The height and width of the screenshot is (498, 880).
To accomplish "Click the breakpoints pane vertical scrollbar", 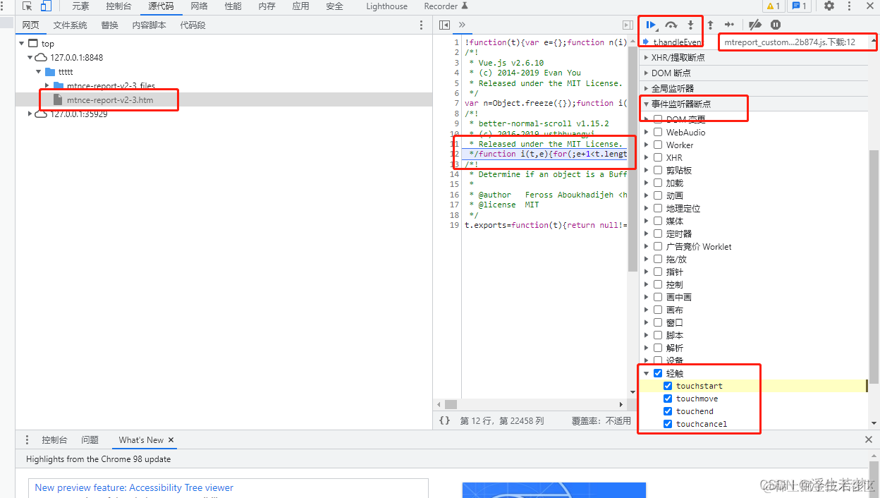I will point(874,266).
